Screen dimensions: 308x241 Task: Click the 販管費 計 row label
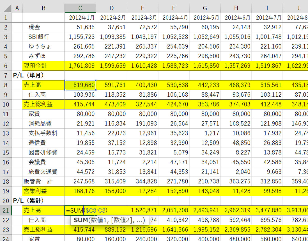(x=38, y=181)
